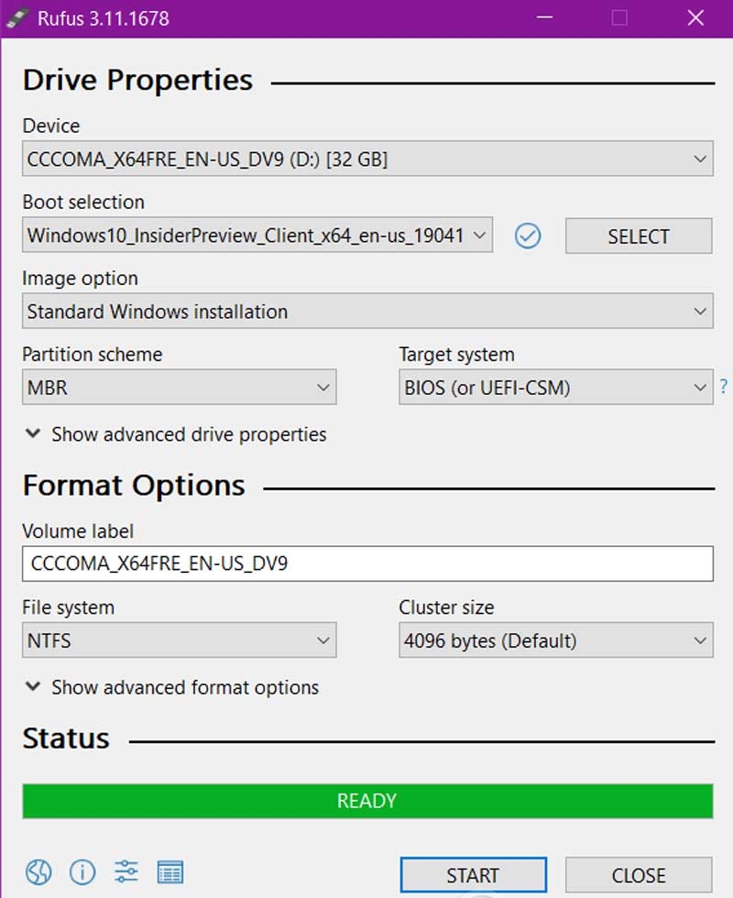
Task: Close the Rufus window with X
Action: pos(695,17)
